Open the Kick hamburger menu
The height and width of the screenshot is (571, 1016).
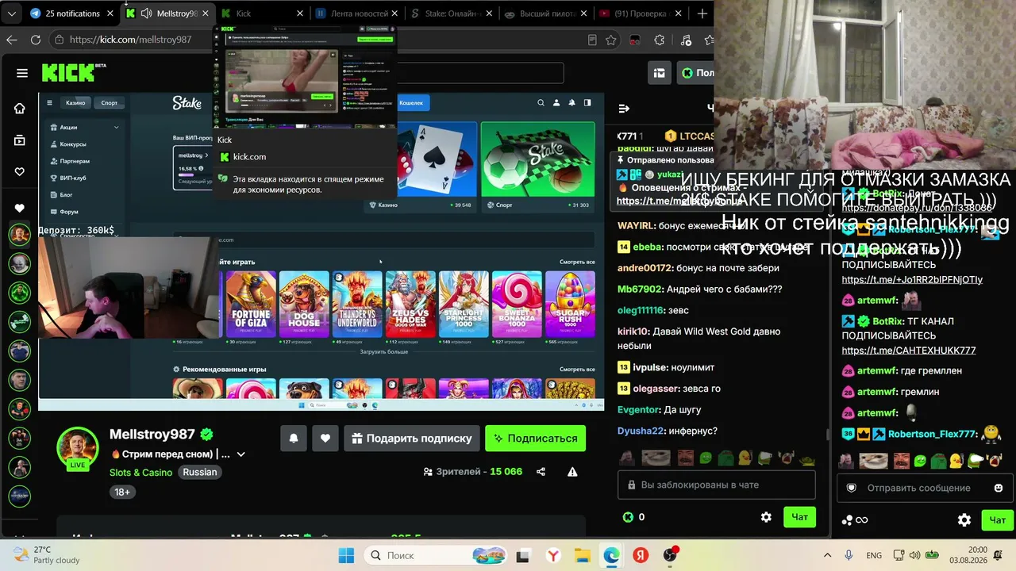click(x=22, y=73)
